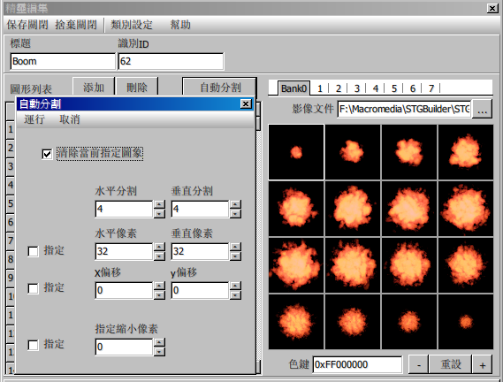Switch to bank tab 3
This screenshot has width=503, height=382.
pyautogui.click(x=357, y=88)
